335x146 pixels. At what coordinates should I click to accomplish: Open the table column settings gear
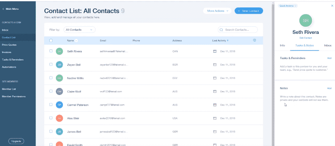pos(255,40)
